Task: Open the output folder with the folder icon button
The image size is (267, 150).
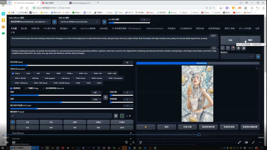Action: [146, 127]
